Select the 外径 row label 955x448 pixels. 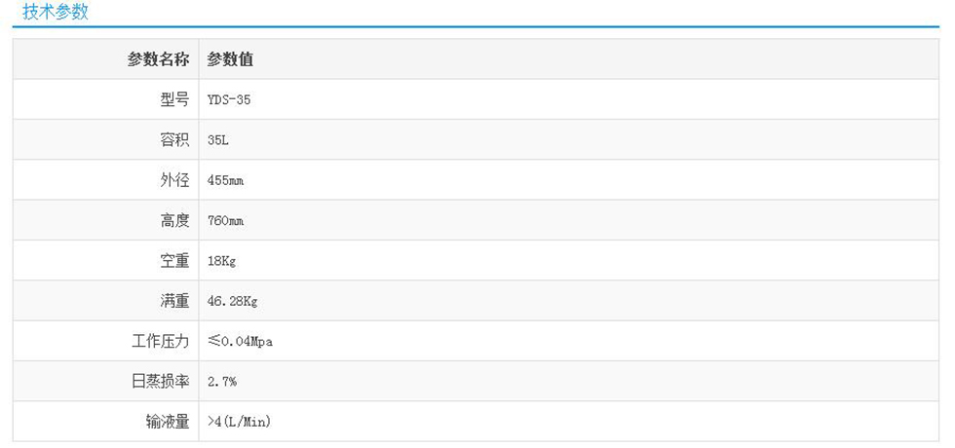pyautogui.click(x=175, y=180)
